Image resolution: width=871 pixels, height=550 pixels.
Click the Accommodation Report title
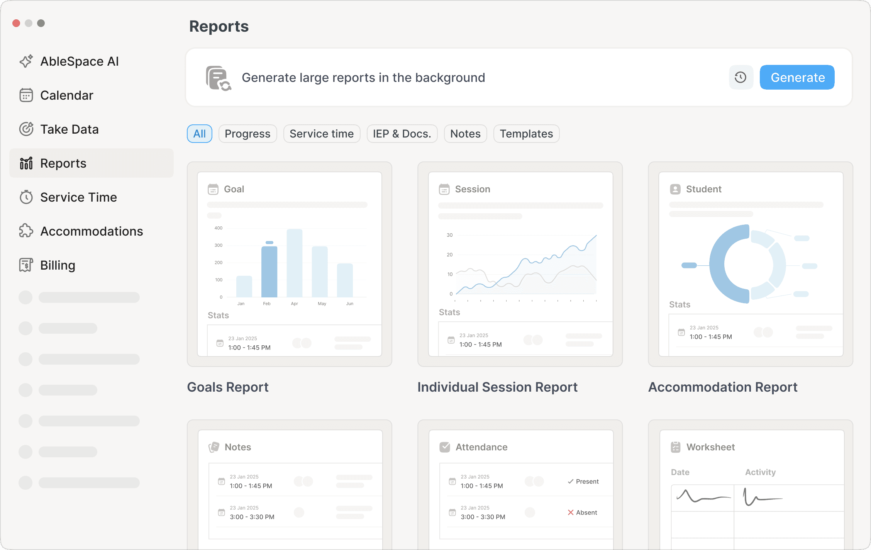tap(723, 387)
